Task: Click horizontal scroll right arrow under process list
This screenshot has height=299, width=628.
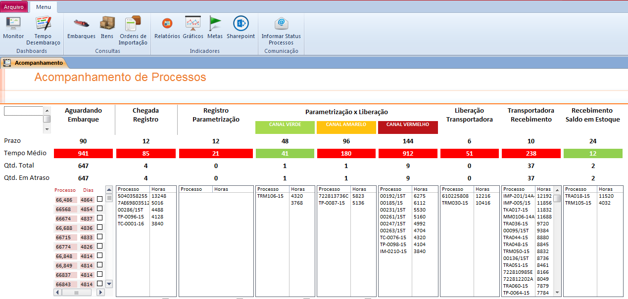Action: pyautogui.click(x=100, y=293)
